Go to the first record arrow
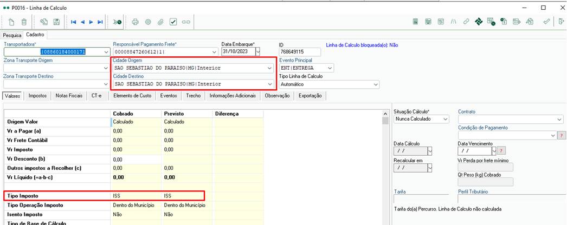 point(74,22)
